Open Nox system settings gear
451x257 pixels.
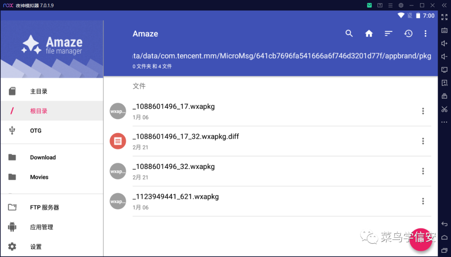(401, 5)
